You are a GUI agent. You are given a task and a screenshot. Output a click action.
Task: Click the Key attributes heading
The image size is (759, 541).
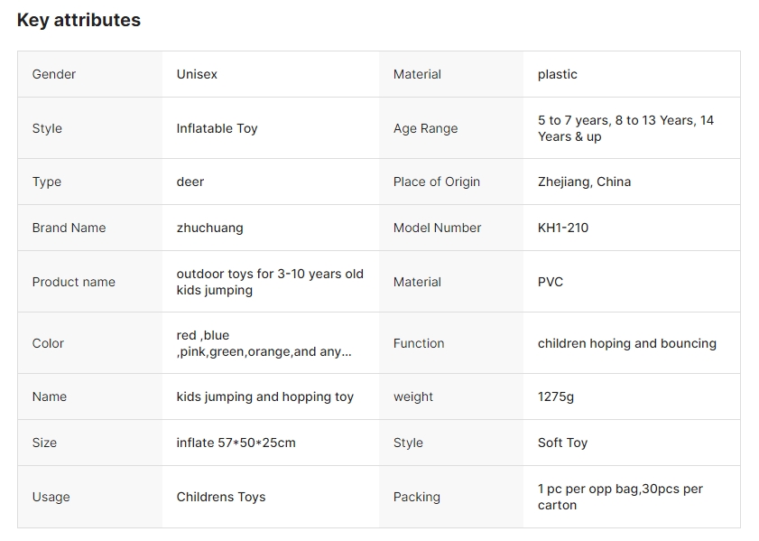pos(79,20)
